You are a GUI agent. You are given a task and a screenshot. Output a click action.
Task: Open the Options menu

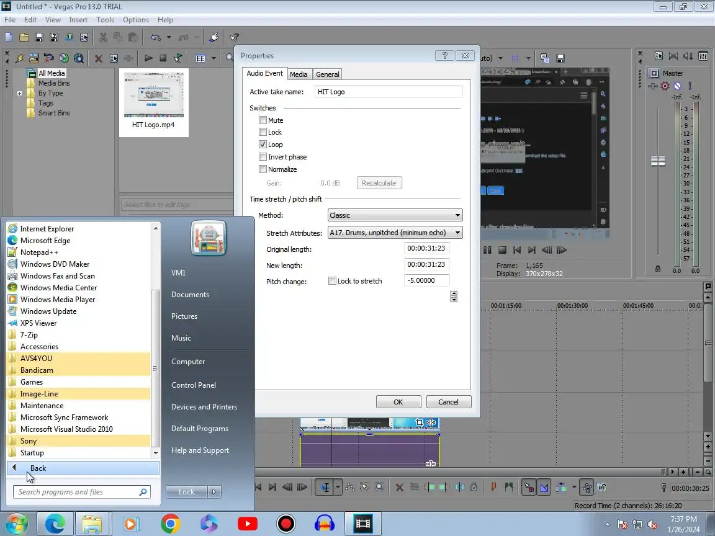(136, 20)
